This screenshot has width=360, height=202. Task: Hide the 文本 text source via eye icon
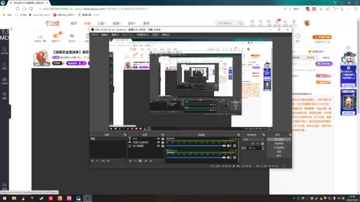click(158, 139)
